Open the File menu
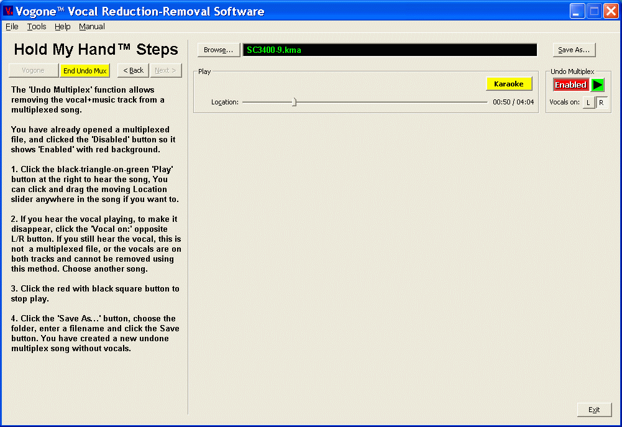Viewport: 622px width, 427px height. click(12, 27)
